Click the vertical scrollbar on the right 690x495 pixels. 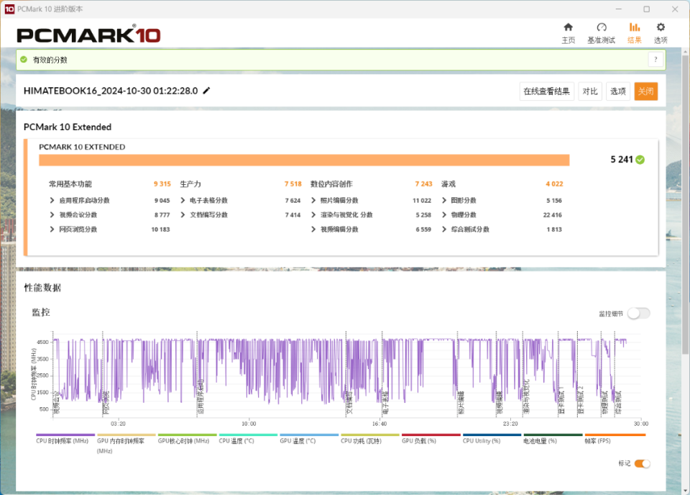685,205
